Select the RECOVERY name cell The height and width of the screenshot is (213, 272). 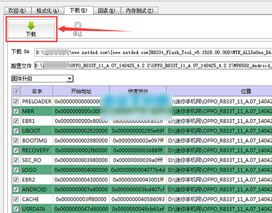37,151
